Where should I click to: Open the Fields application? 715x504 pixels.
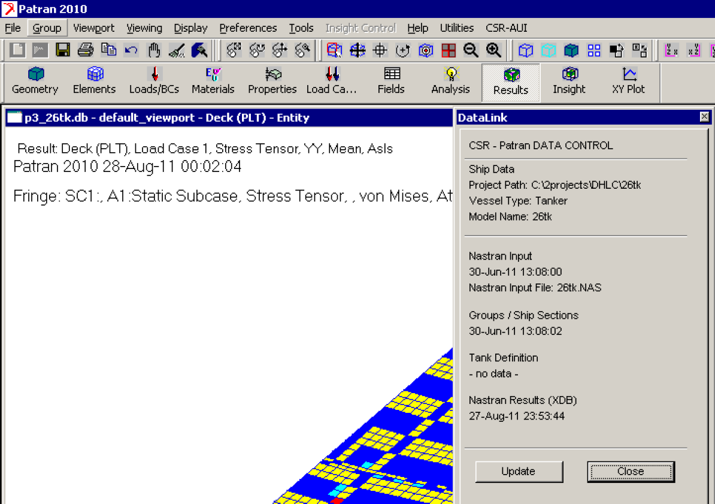(x=391, y=82)
